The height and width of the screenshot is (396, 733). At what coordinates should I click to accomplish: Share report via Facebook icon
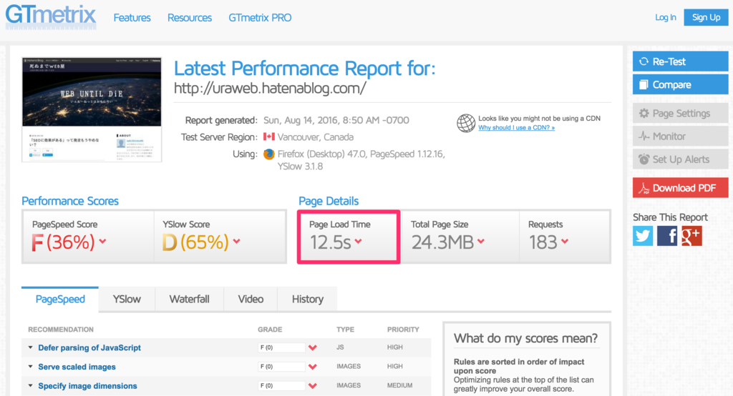[667, 236]
